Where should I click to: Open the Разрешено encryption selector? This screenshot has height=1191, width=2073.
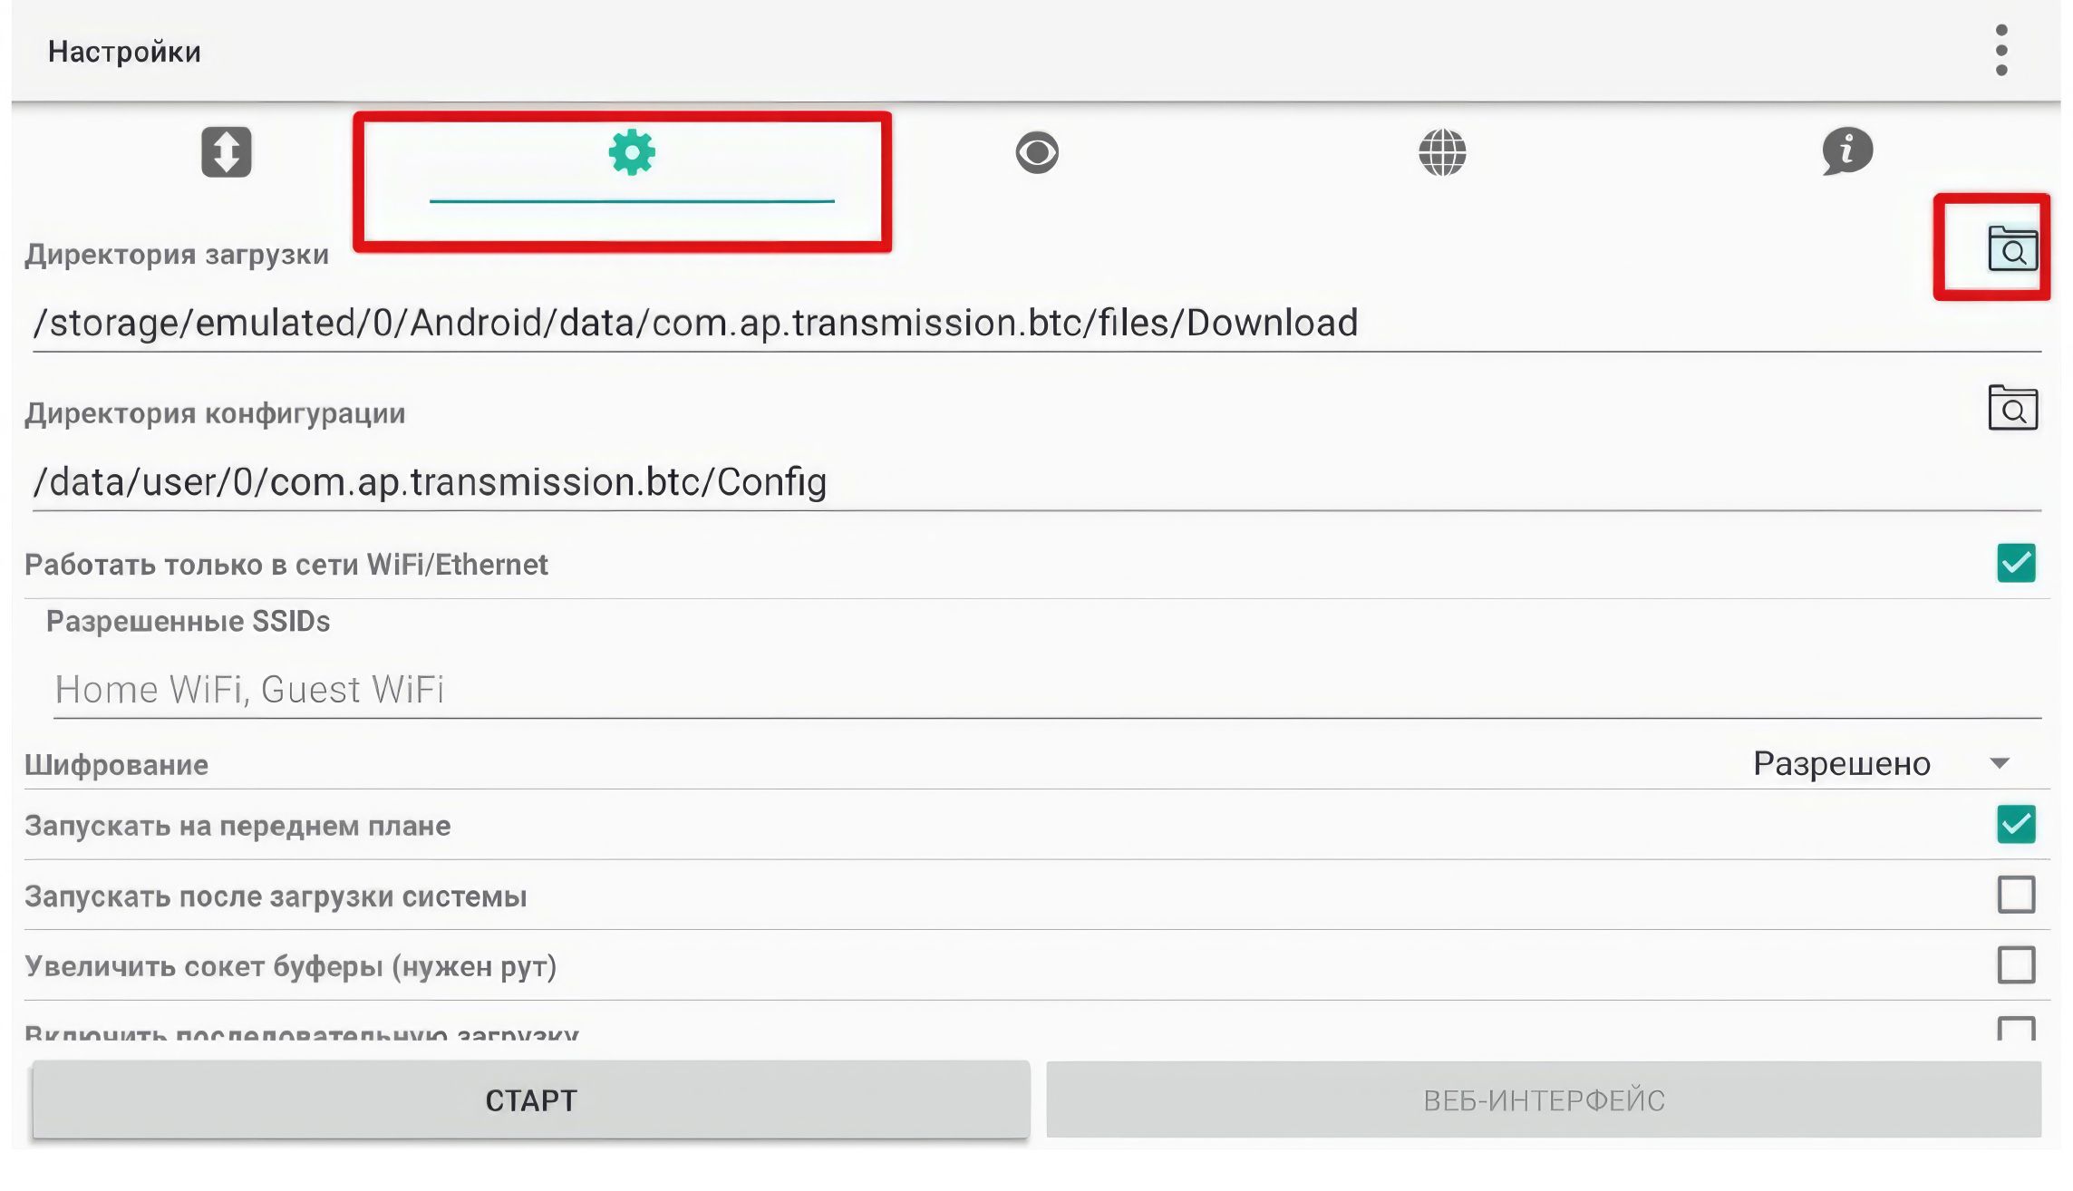click(1841, 763)
